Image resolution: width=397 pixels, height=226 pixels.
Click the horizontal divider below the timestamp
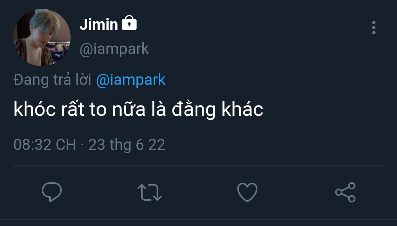[x=198, y=166]
